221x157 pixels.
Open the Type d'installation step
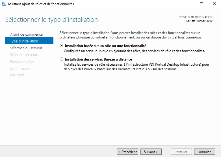point(29,41)
